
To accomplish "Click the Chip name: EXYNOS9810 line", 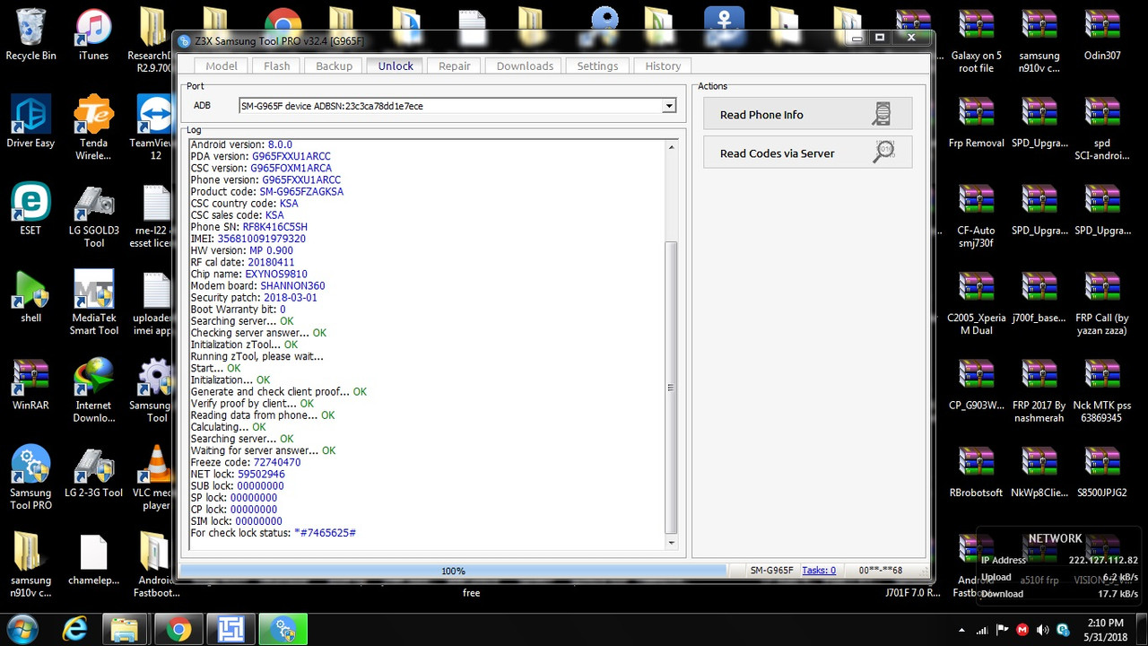I will pyautogui.click(x=248, y=274).
